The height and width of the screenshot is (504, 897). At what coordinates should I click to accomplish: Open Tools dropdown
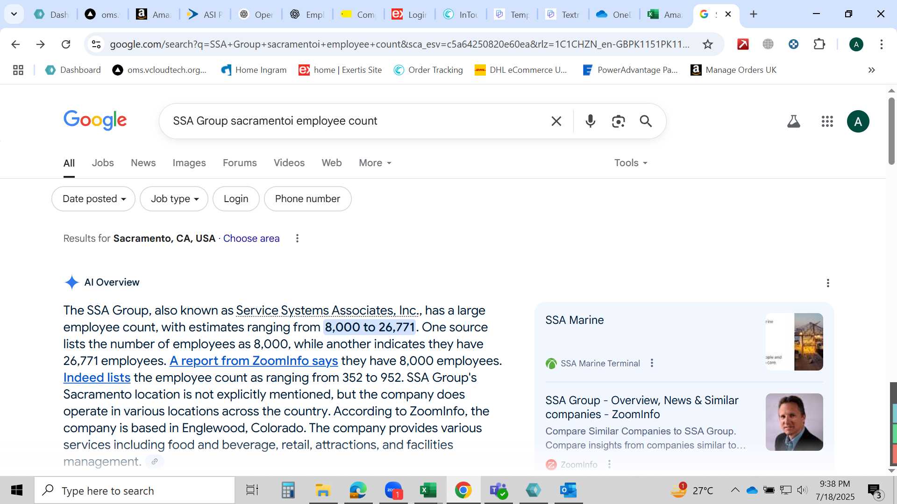[631, 163]
